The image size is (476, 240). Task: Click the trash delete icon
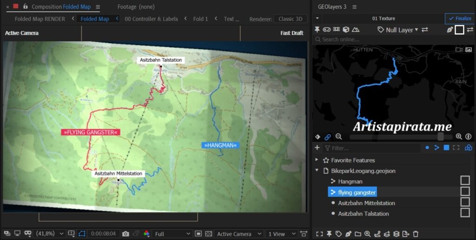[416, 234]
